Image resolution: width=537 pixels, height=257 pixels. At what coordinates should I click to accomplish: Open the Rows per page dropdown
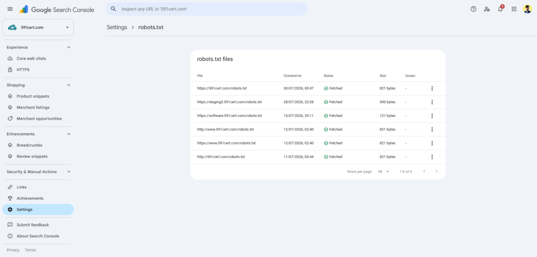click(383, 172)
